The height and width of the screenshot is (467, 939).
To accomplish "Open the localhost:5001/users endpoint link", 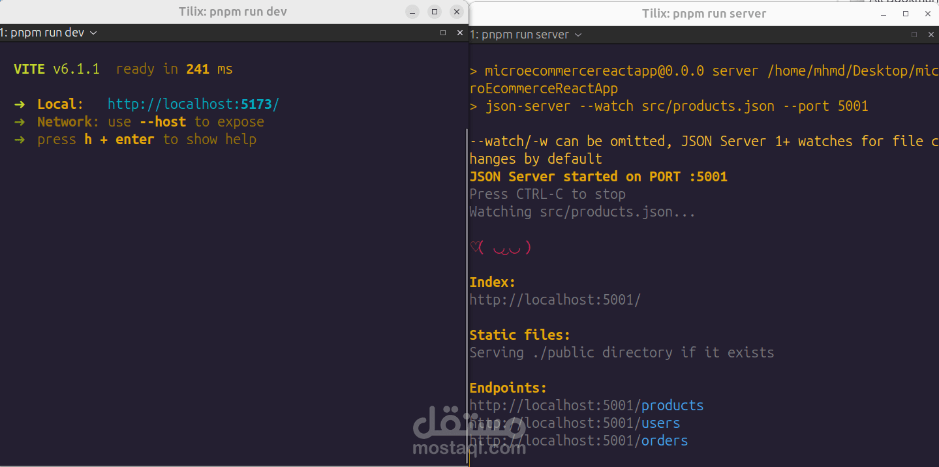I will point(575,423).
